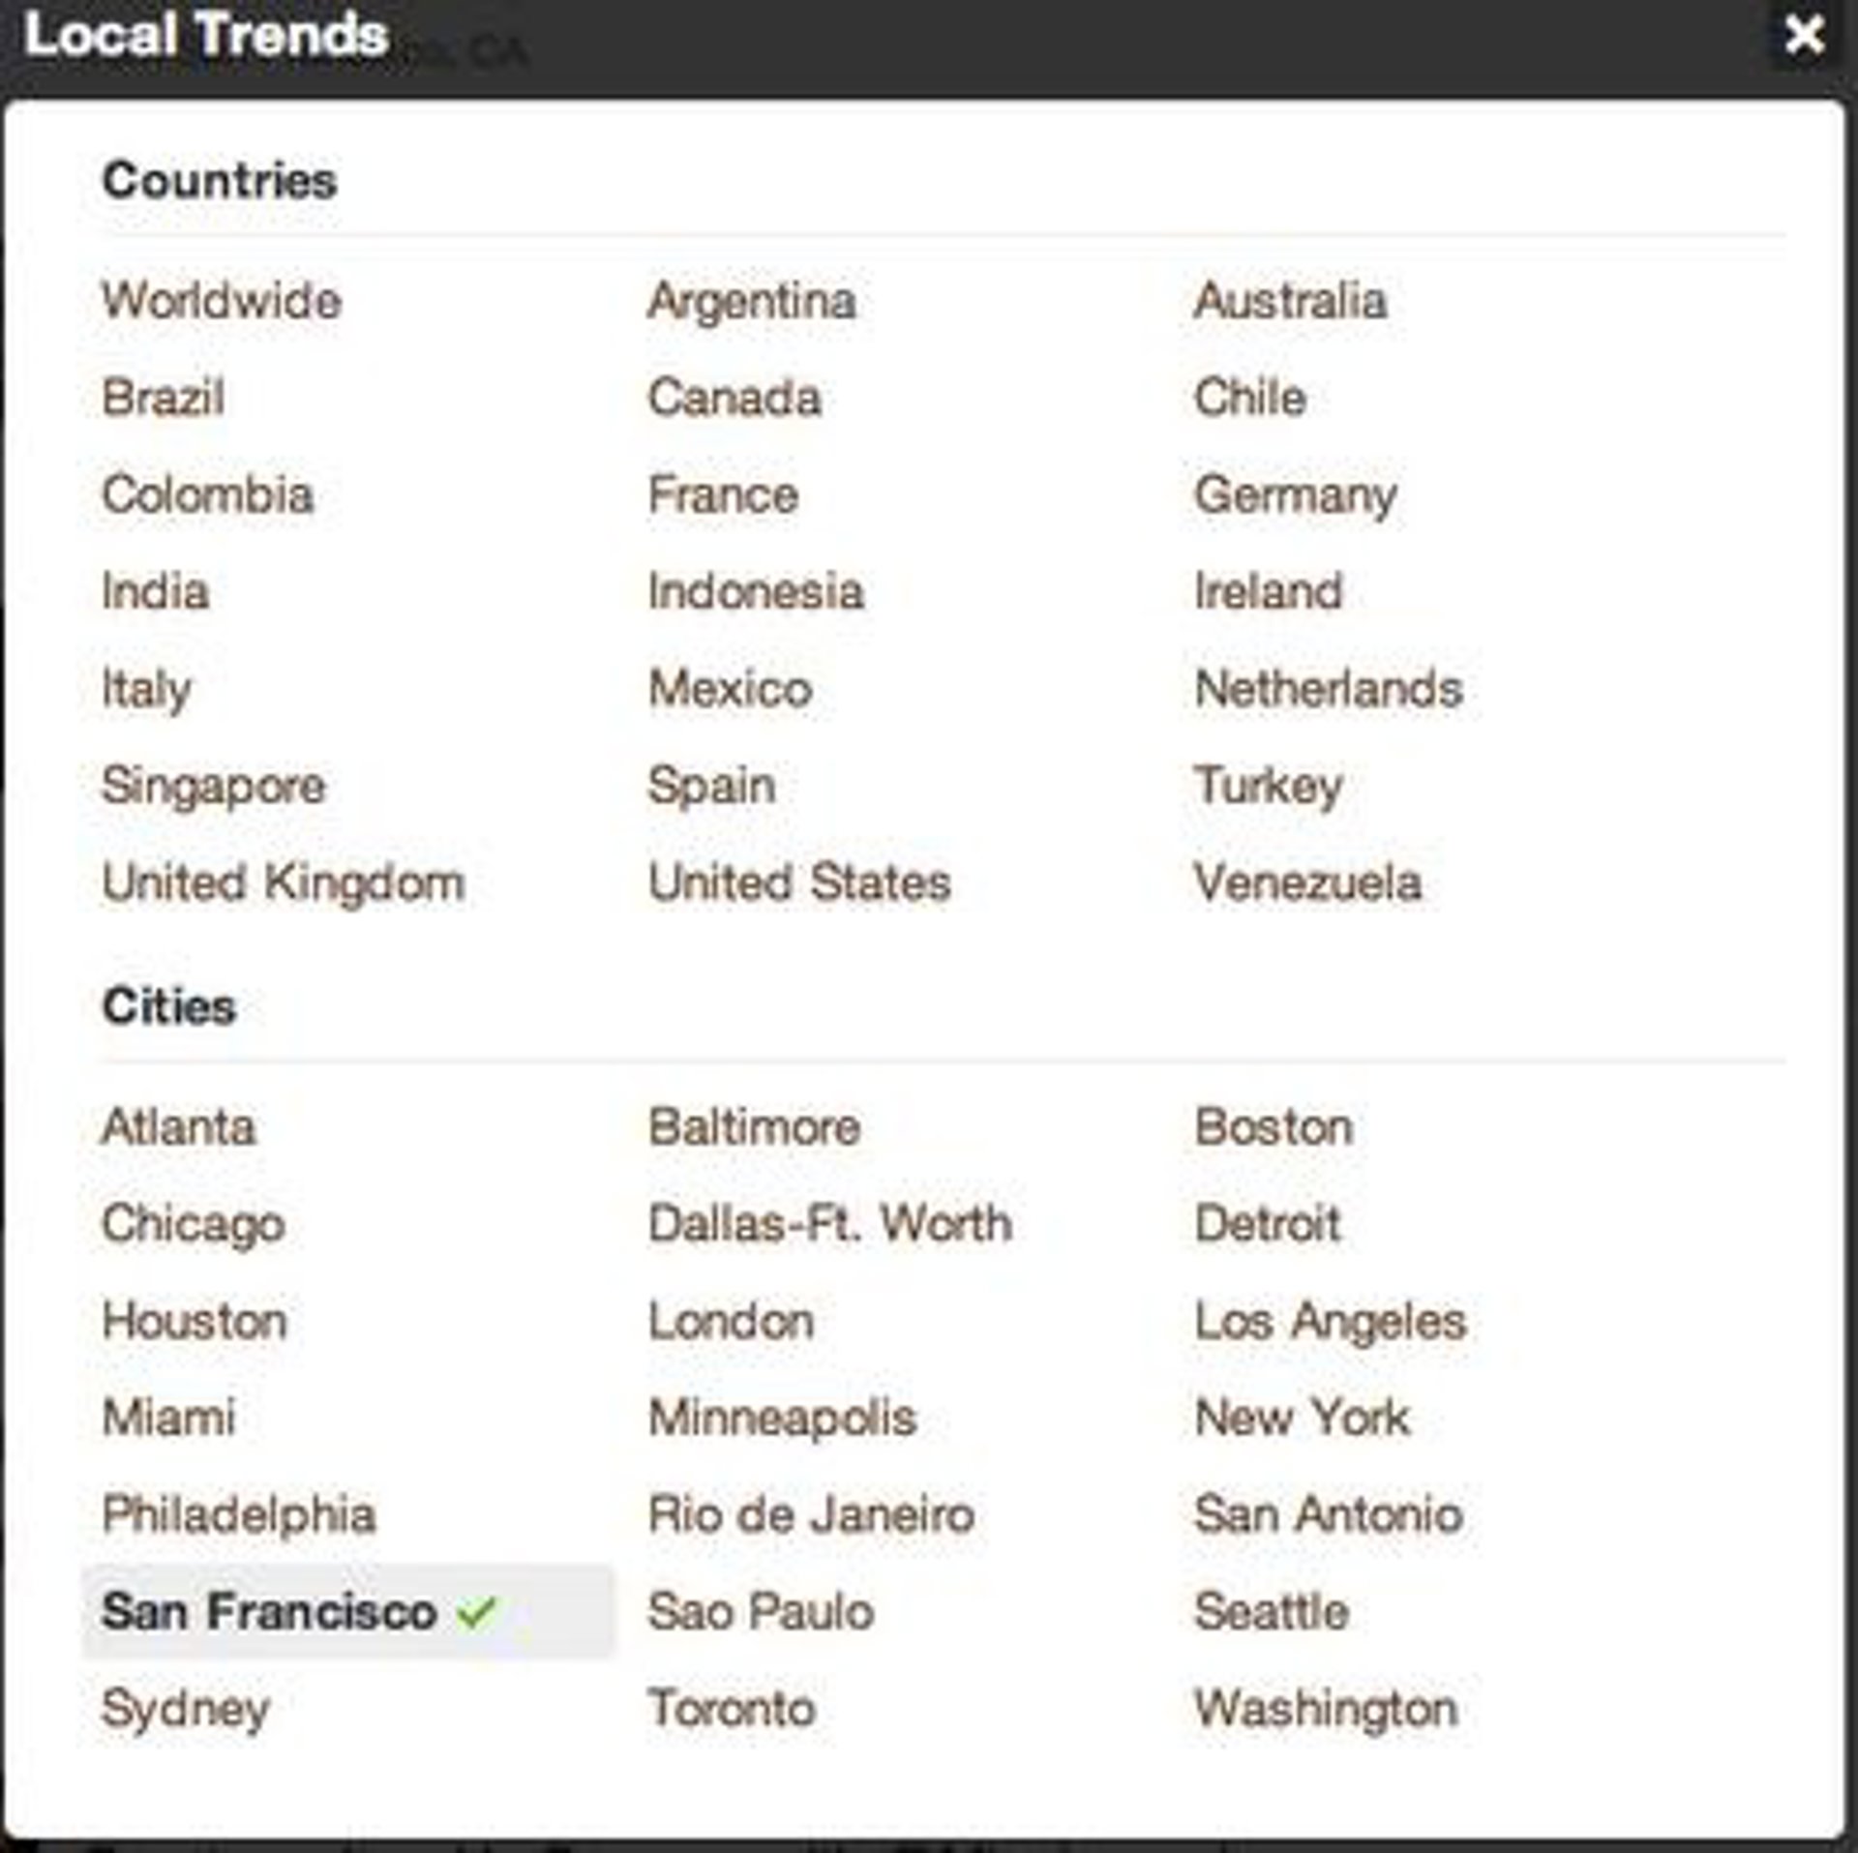The width and height of the screenshot is (1858, 1853).
Task: Choose Germany for local trends
Action: click(1295, 495)
